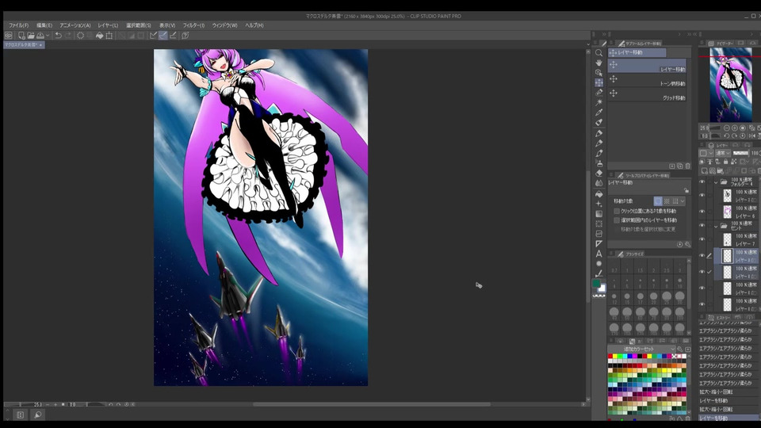Select the Eraser tool
Image resolution: width=761 pixels, height=428 pixels.
click(x=599, y=174)
